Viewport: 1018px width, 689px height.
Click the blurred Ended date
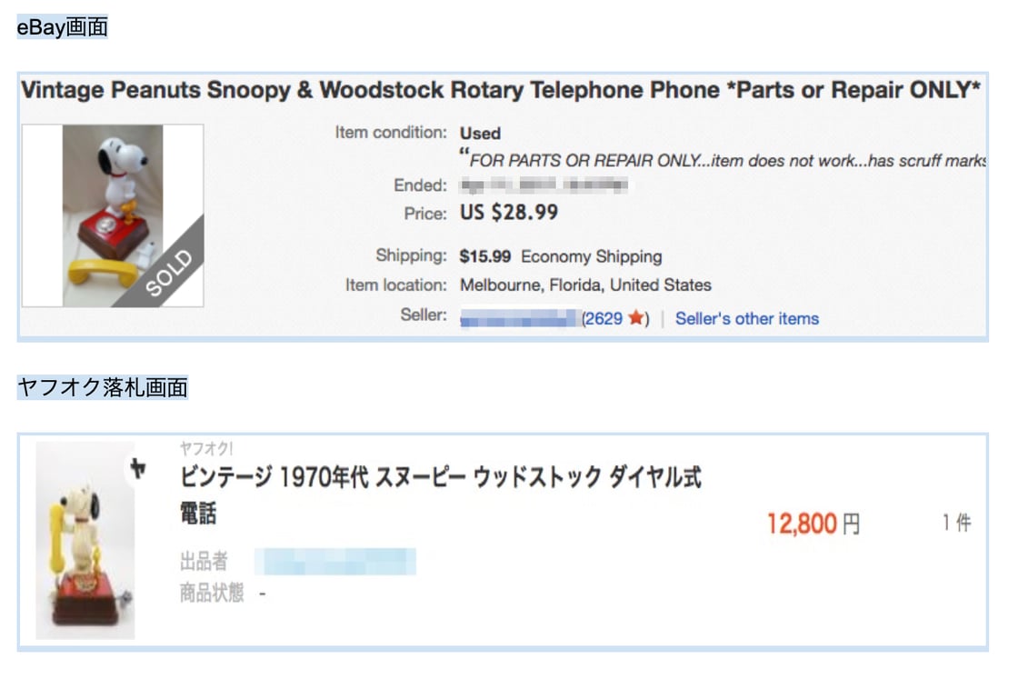pos(544,186)
